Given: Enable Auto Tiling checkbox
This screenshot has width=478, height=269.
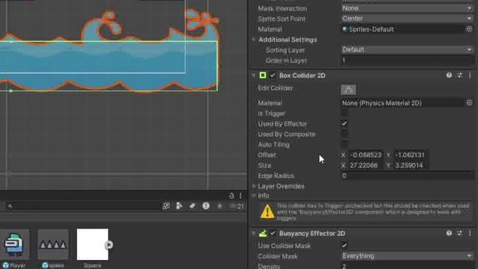Looking at the screenshot, I should click(344, 144).
